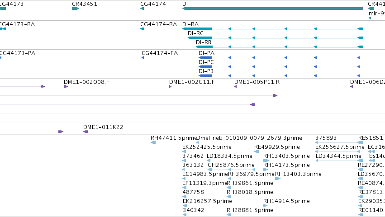Open the 373462 EST label
385x217 pixels.
193,156
